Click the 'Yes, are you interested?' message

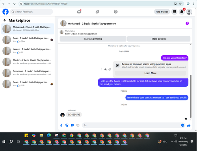coord(175,58)
